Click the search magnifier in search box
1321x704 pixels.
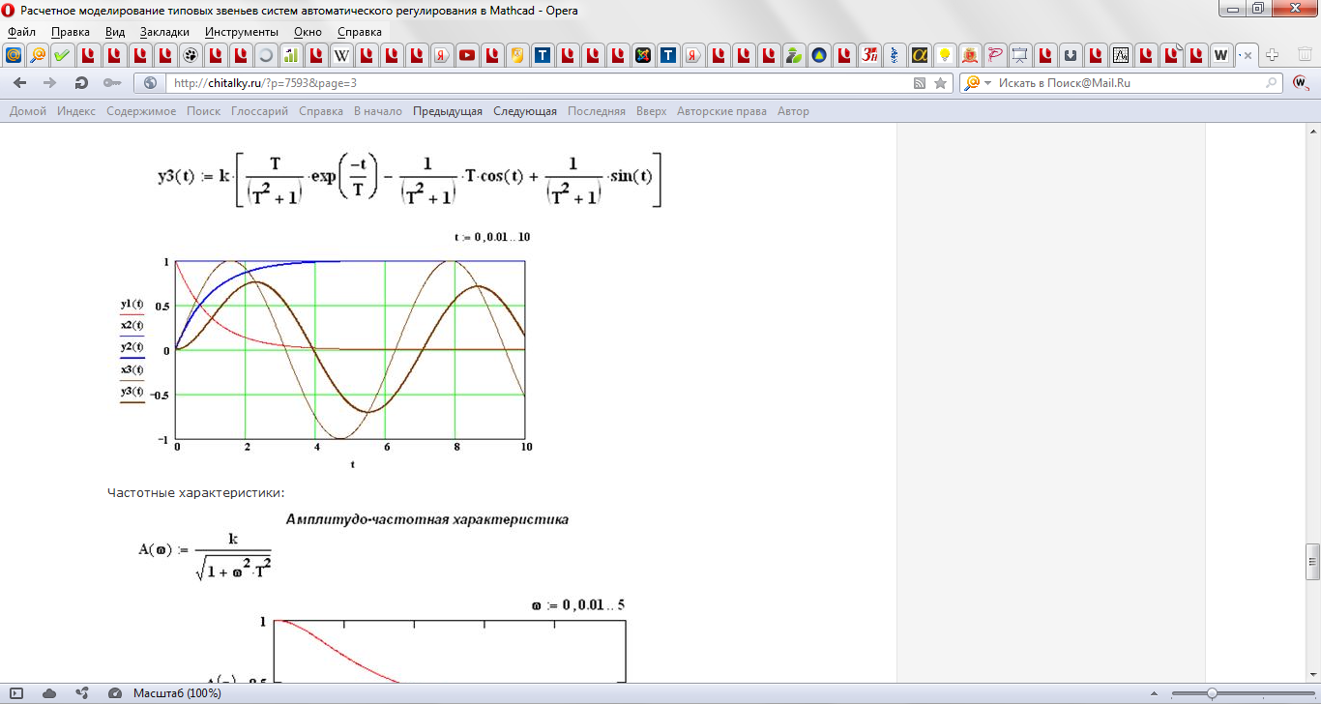pyautogui.click(x=1272, y=83)
